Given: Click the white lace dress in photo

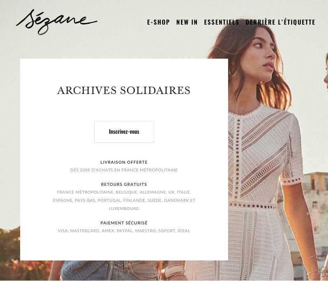Looking at the screenshot, I should (x=261, y=188).
